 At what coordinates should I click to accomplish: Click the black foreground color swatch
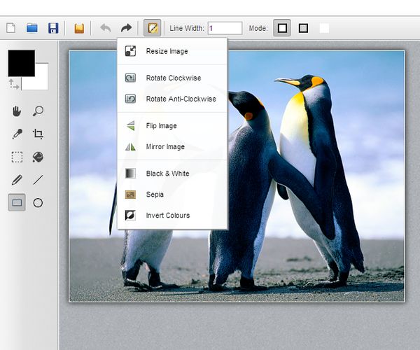tap(21, 63)
